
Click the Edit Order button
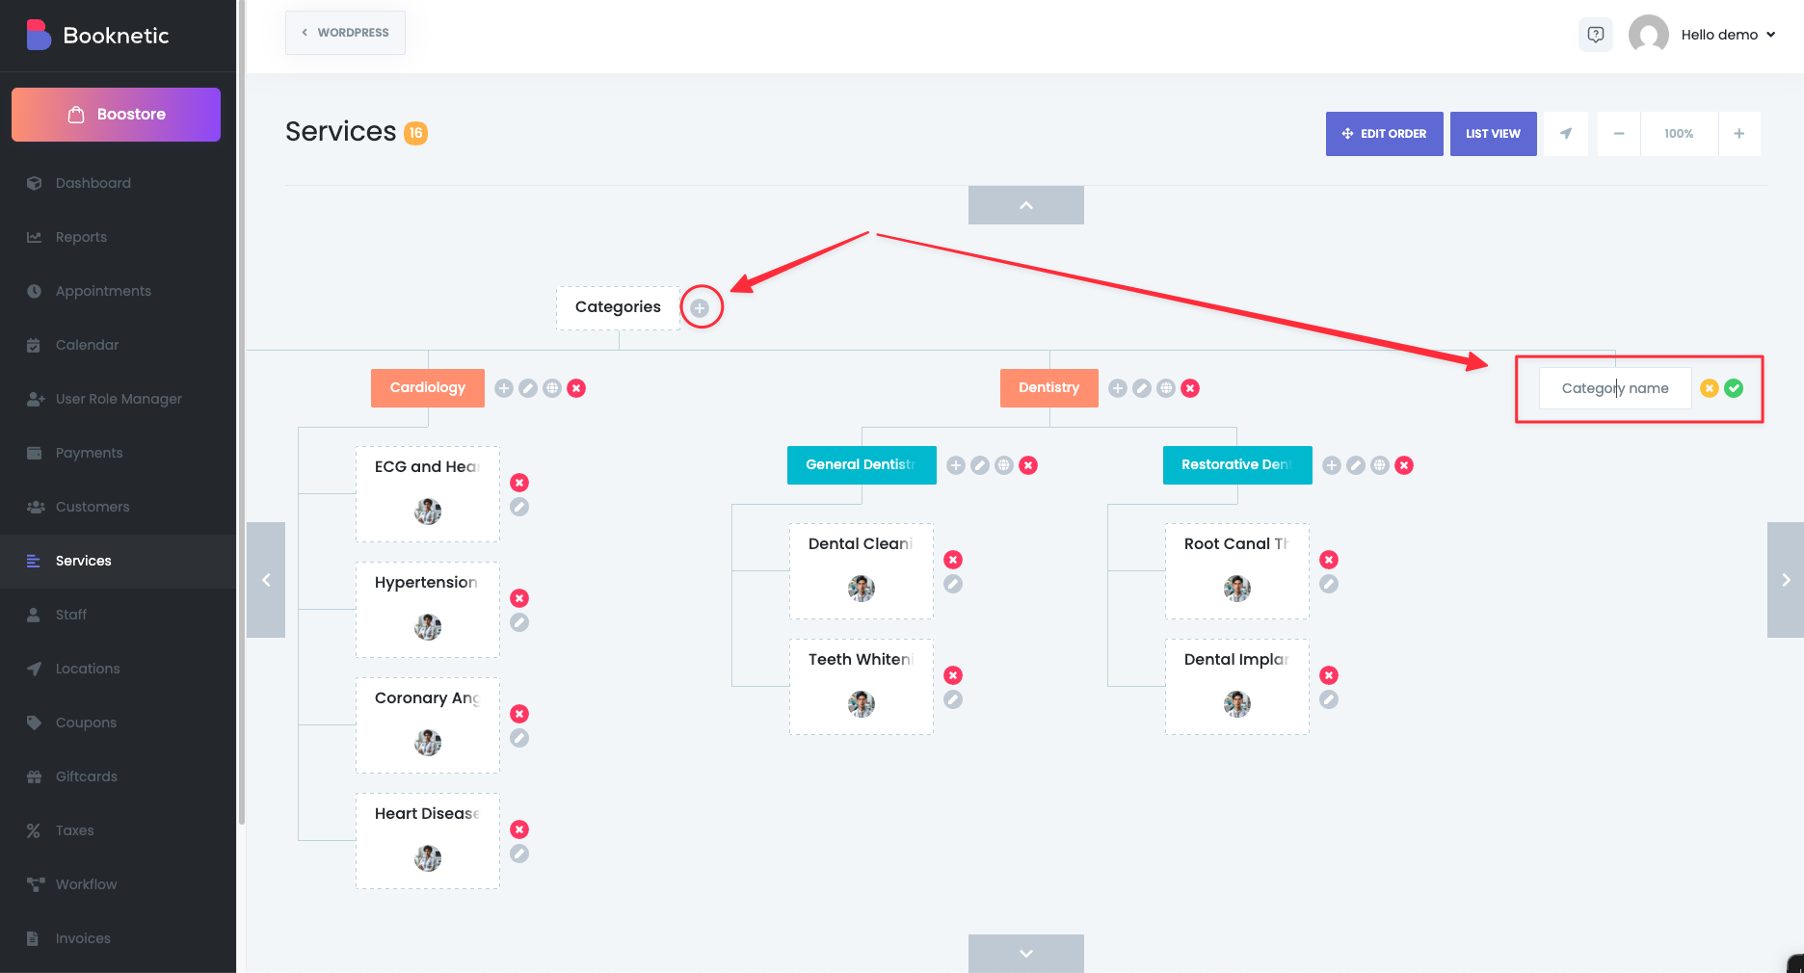tap(1384, 134)
